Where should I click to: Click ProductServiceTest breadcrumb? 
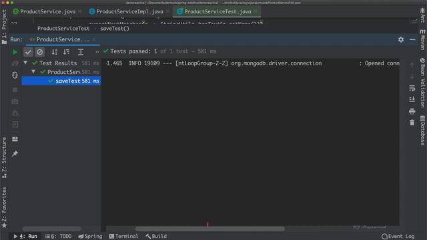tap(63, 29)
